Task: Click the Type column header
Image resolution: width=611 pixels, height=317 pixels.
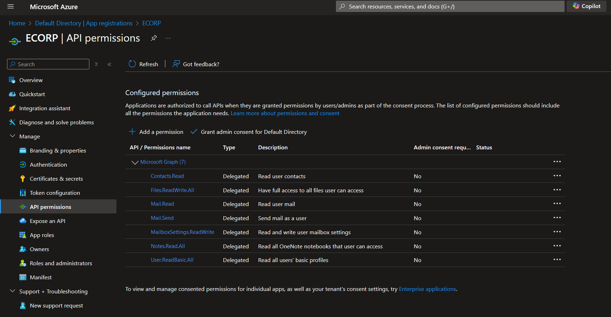Action: click(229, 148)
